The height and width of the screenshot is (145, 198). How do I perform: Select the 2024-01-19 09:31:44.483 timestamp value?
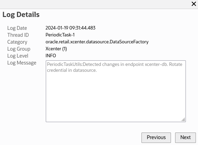70,28
